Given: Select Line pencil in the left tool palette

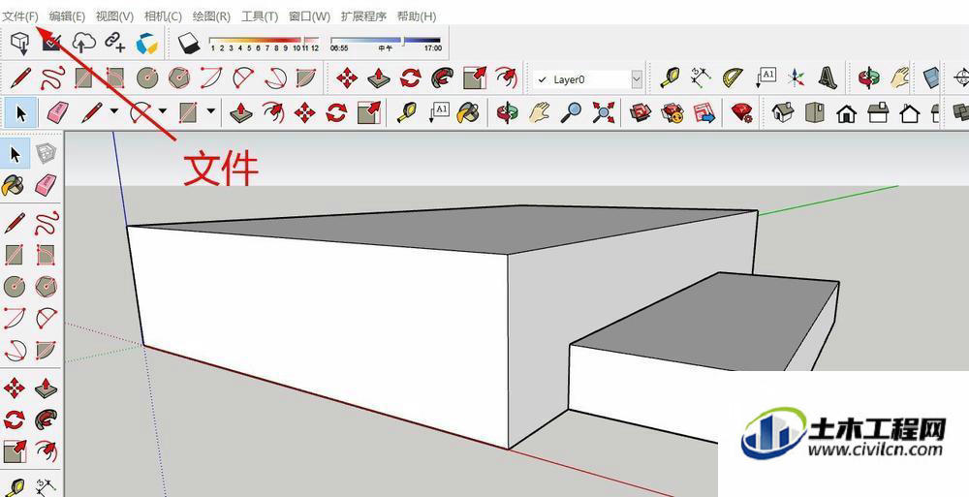Looking at the screenshot, I should click(x=14, y=223).
